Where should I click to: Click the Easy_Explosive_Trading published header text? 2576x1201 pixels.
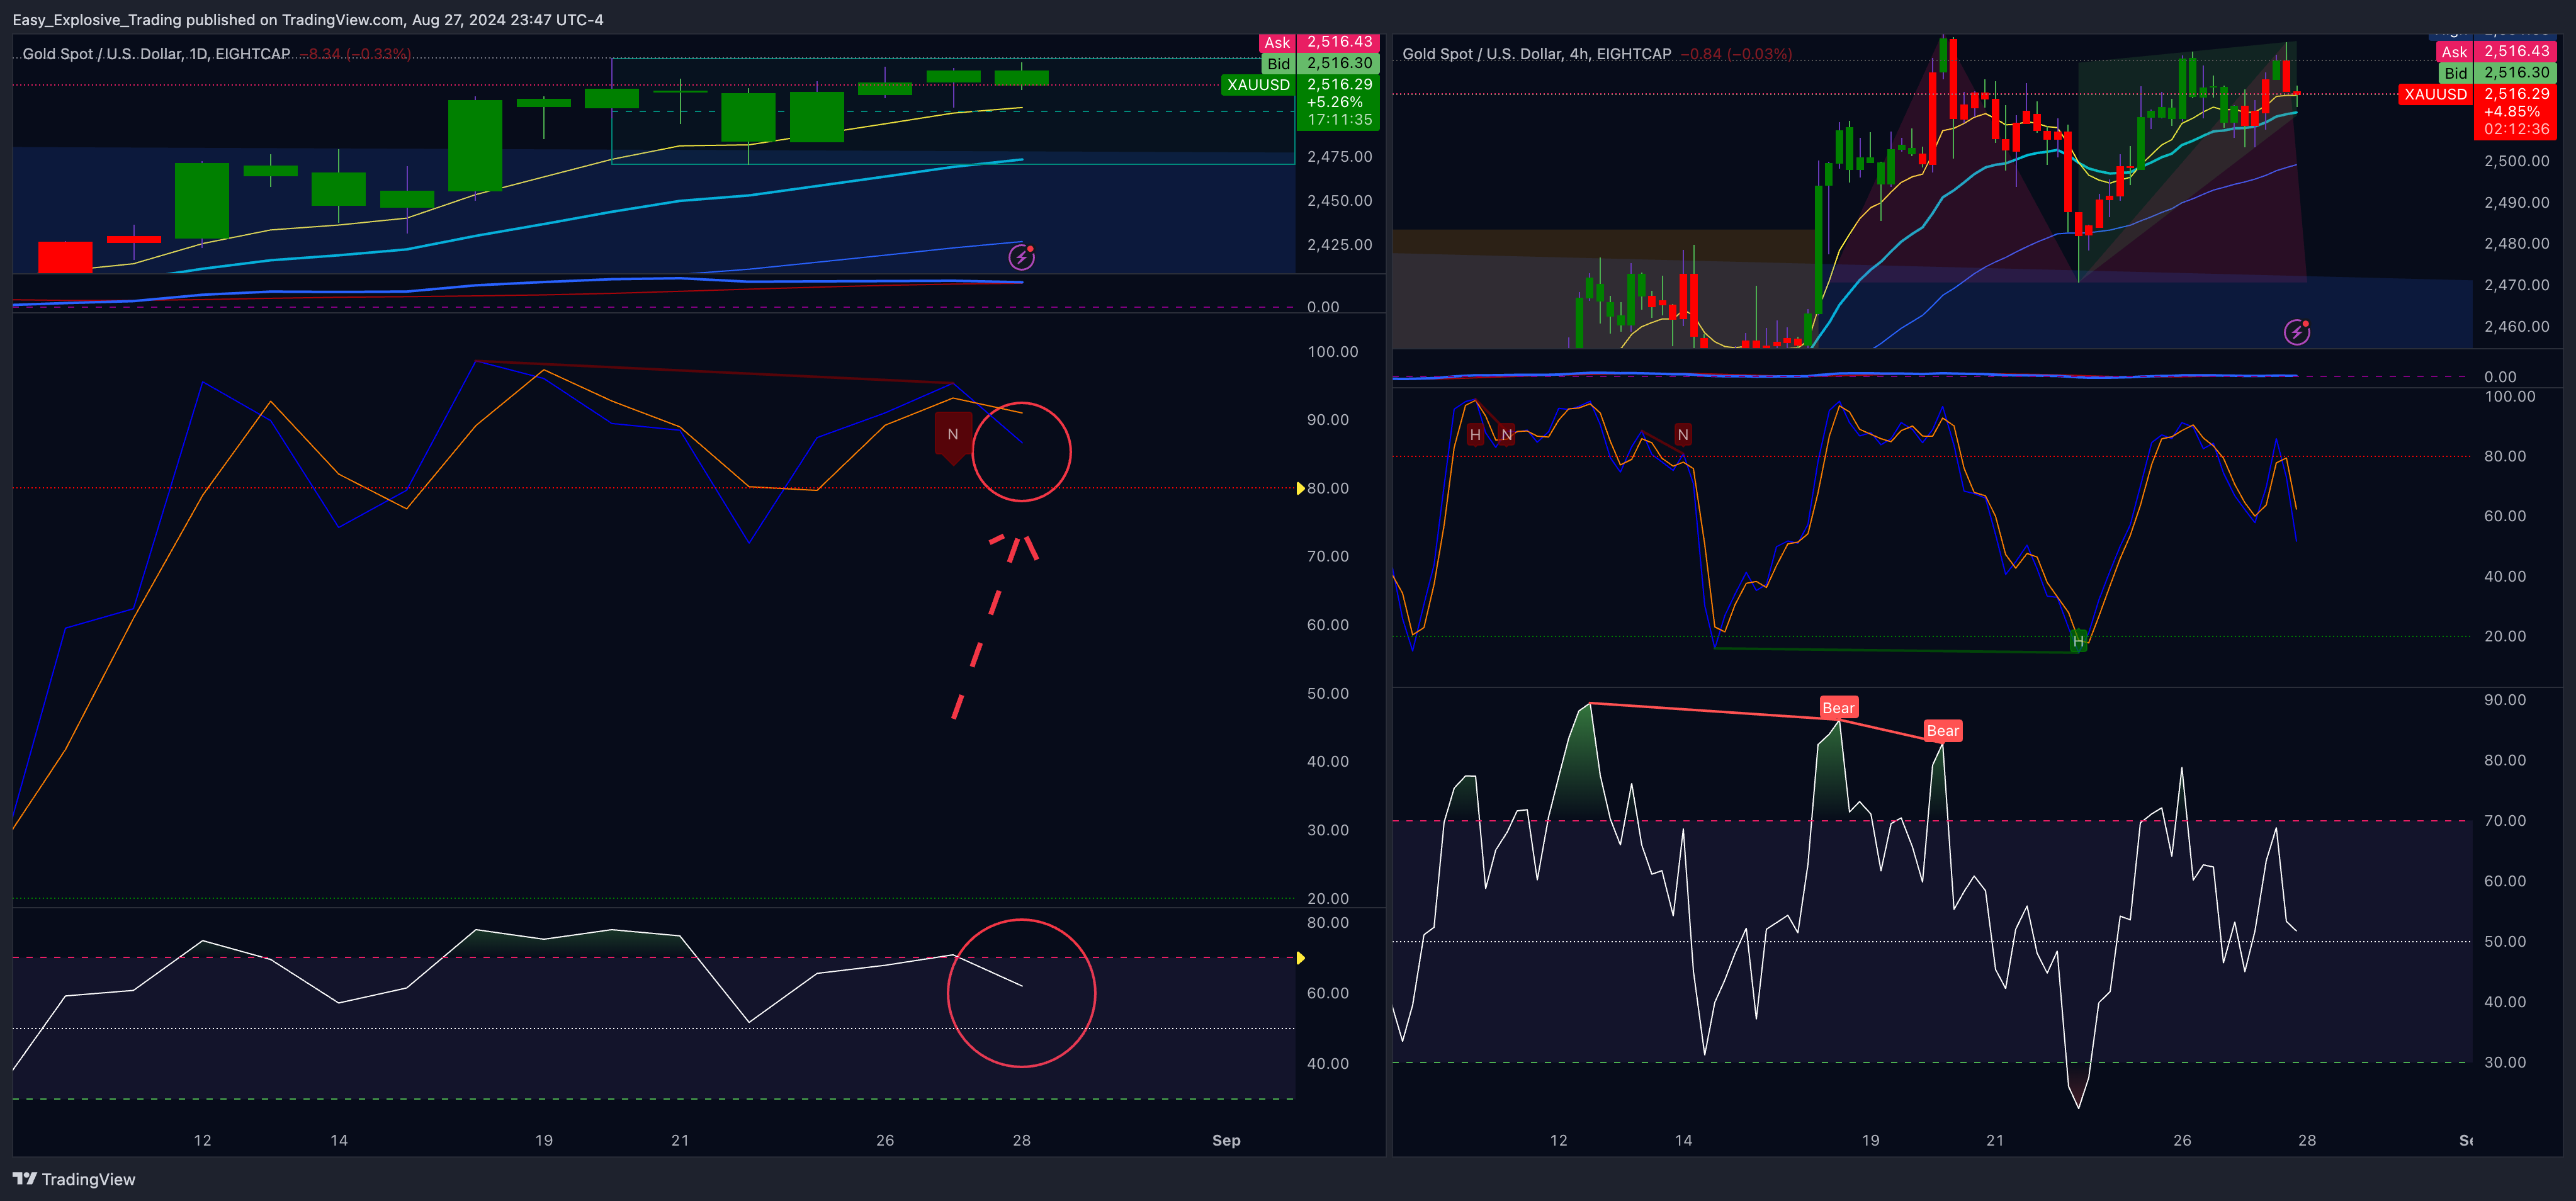[x=307, y=20]
